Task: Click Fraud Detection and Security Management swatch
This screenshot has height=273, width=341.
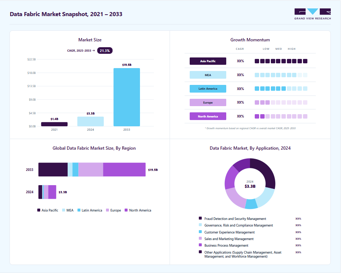Action: click(200, 218)
